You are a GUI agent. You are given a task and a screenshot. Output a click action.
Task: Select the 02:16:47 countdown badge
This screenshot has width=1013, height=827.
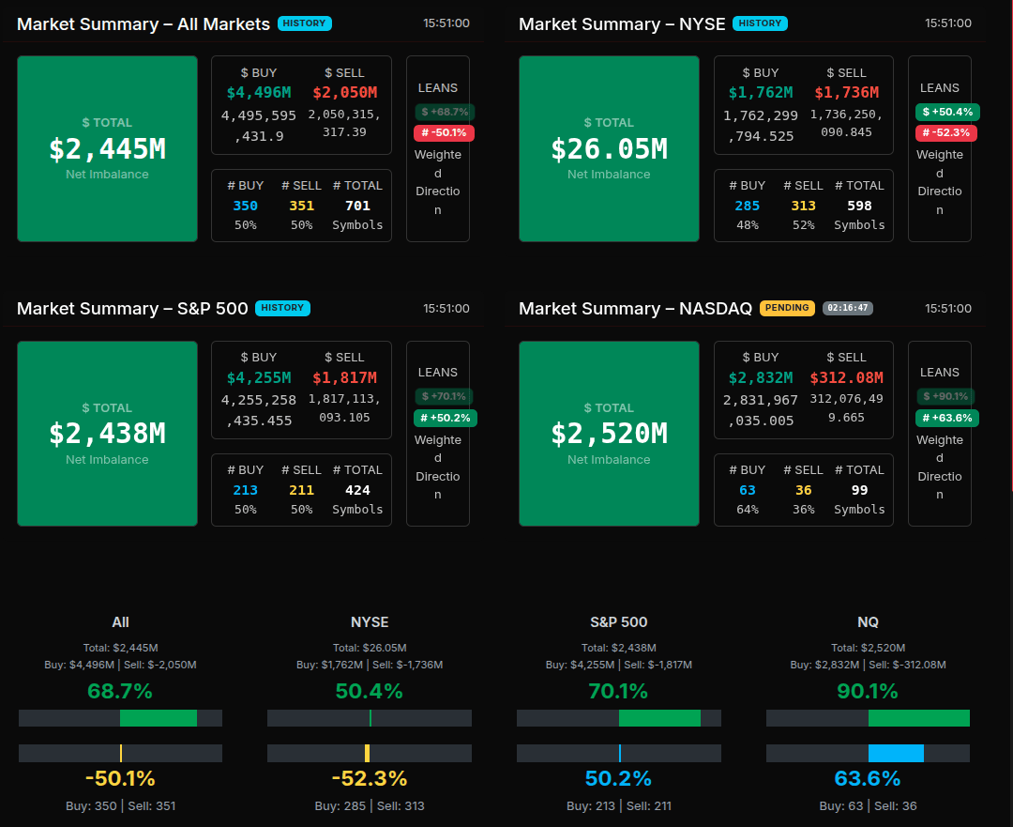(848, 308)
